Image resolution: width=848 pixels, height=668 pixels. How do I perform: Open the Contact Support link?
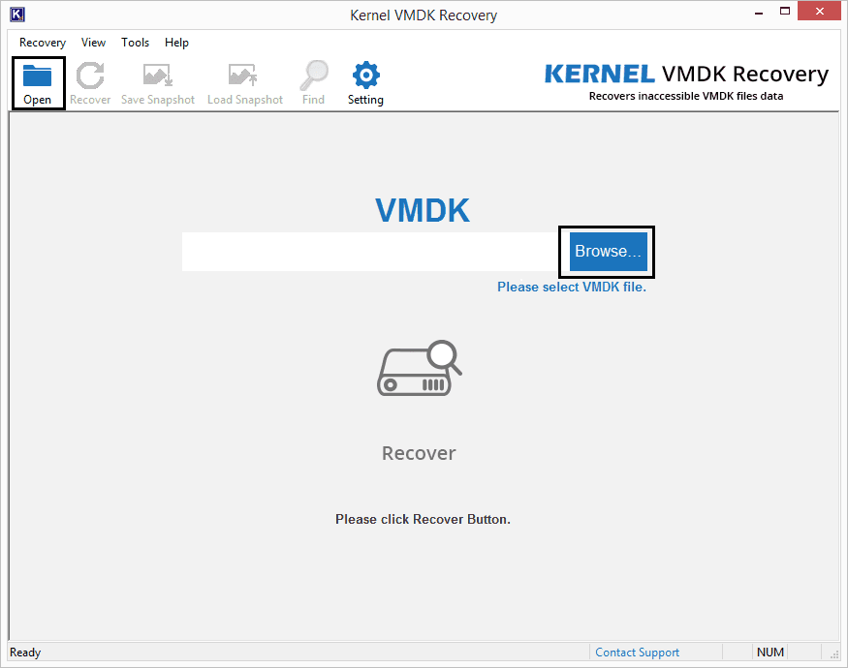tap(637, 652)
